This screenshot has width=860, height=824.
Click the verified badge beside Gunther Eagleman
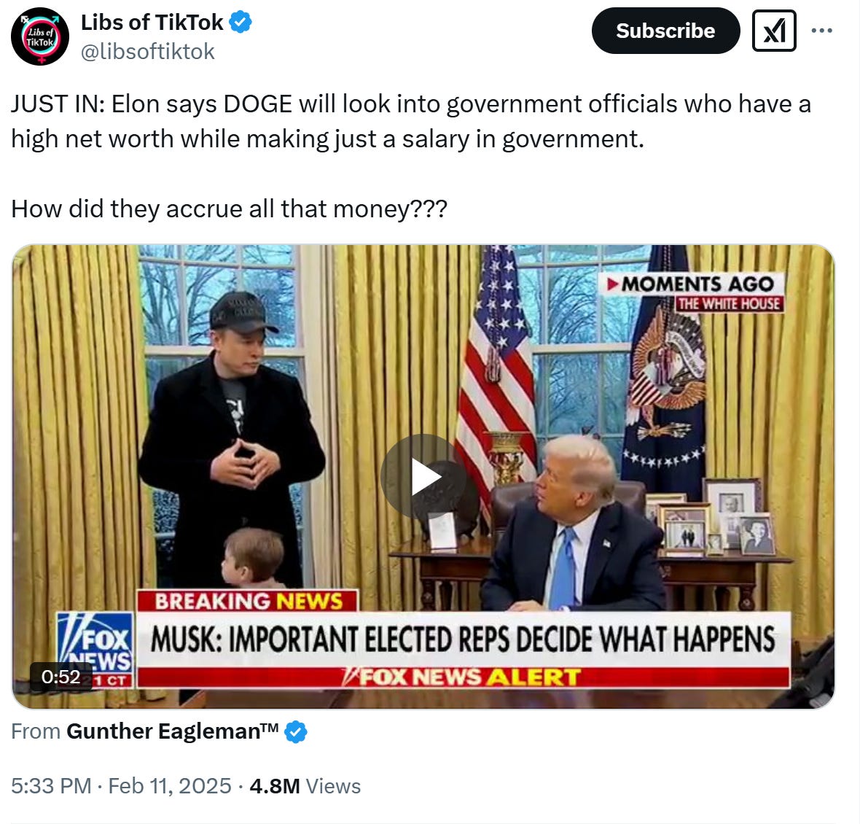[296, 732]
